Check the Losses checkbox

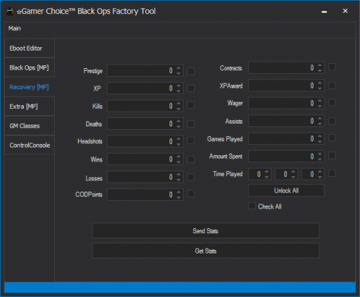click(x=191, y=177)
